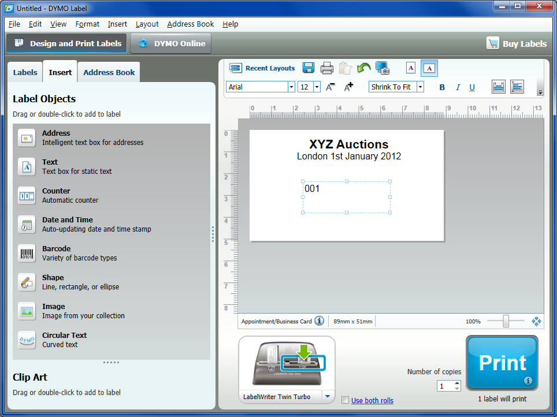Add Image object icon
The image size is (557, 417).
coord(27,311)
